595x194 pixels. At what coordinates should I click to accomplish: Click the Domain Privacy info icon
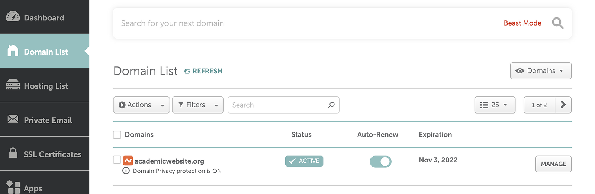(126, 171)
